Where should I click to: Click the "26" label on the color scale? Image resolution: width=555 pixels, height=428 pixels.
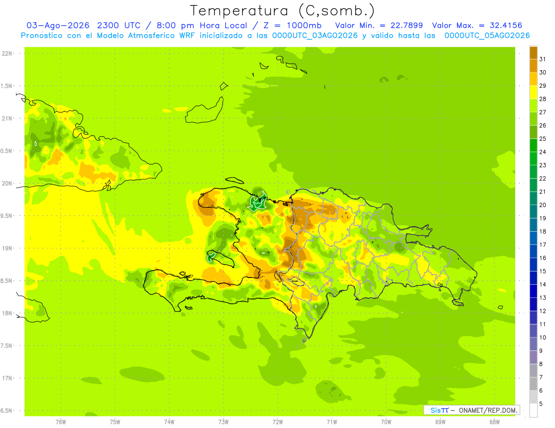[x=543, y=125]
